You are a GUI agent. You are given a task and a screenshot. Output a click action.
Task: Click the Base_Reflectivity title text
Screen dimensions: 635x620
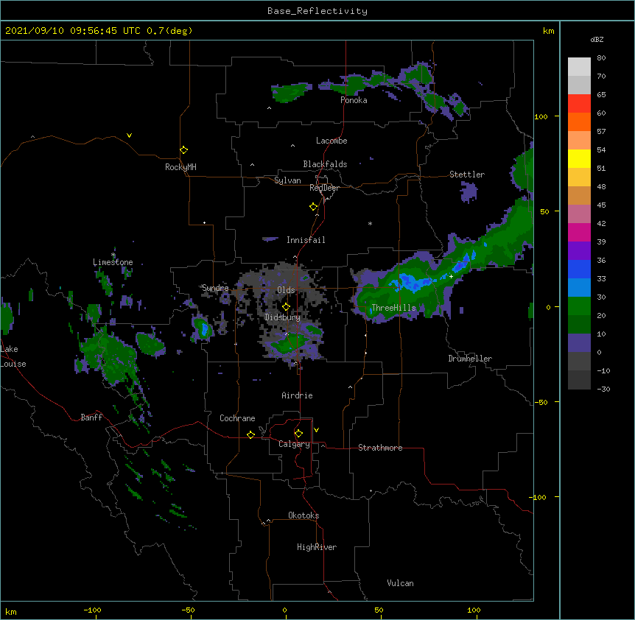[x=317, y=11]
